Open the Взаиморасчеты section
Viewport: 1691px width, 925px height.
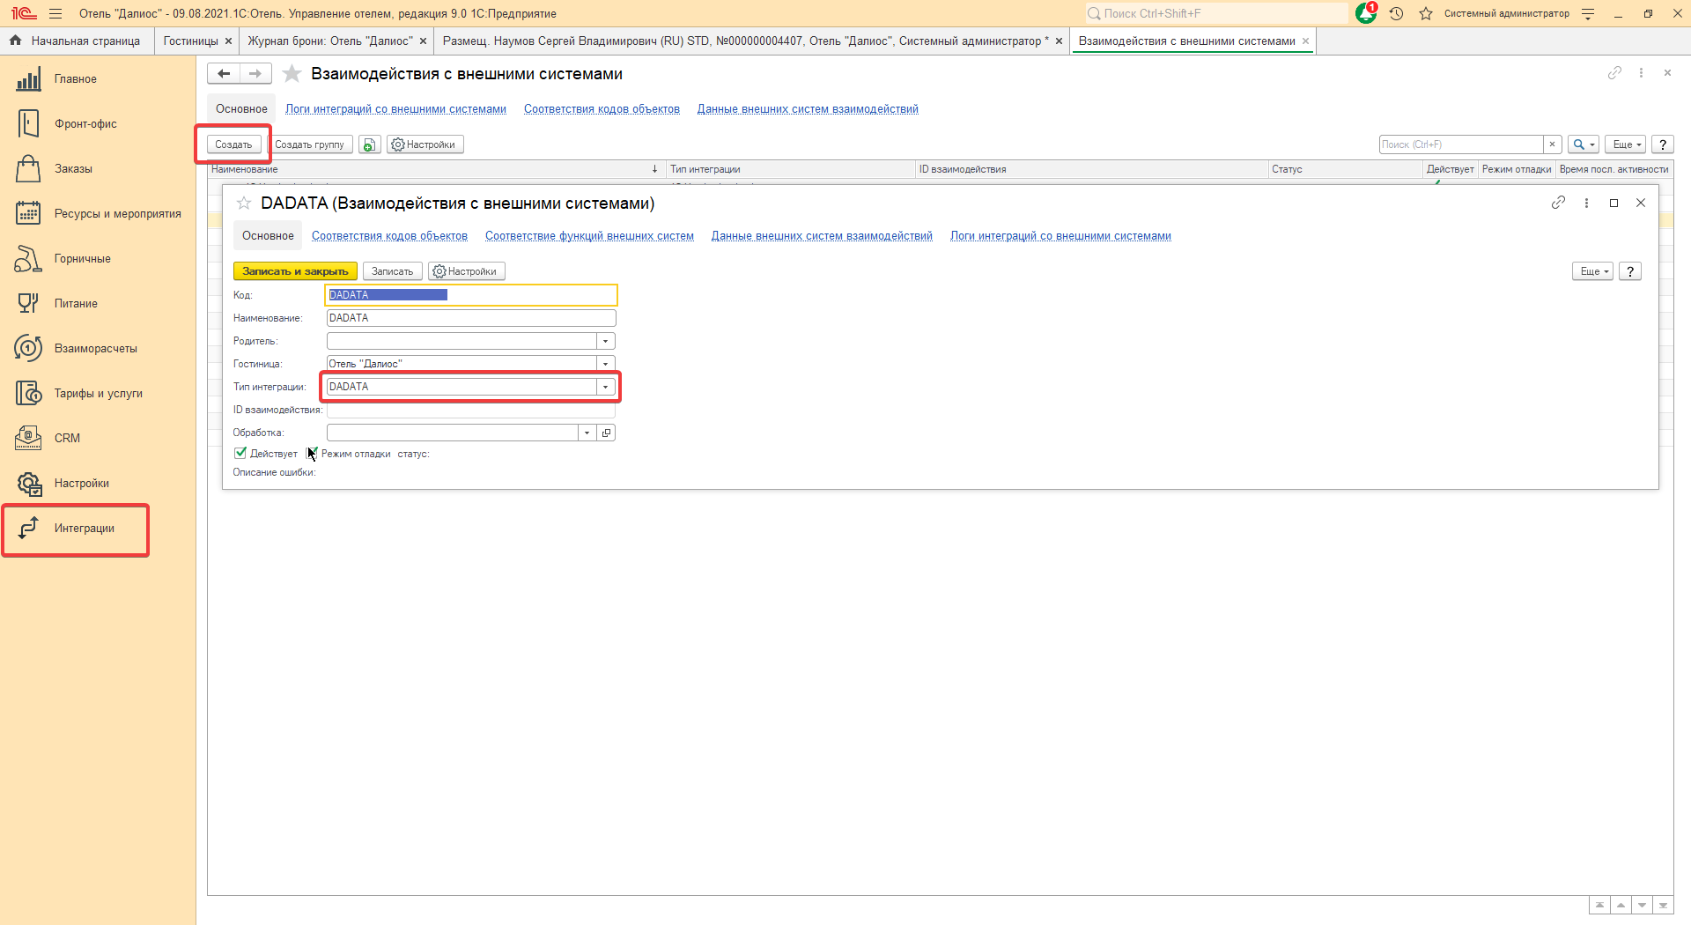pos(95,349)
